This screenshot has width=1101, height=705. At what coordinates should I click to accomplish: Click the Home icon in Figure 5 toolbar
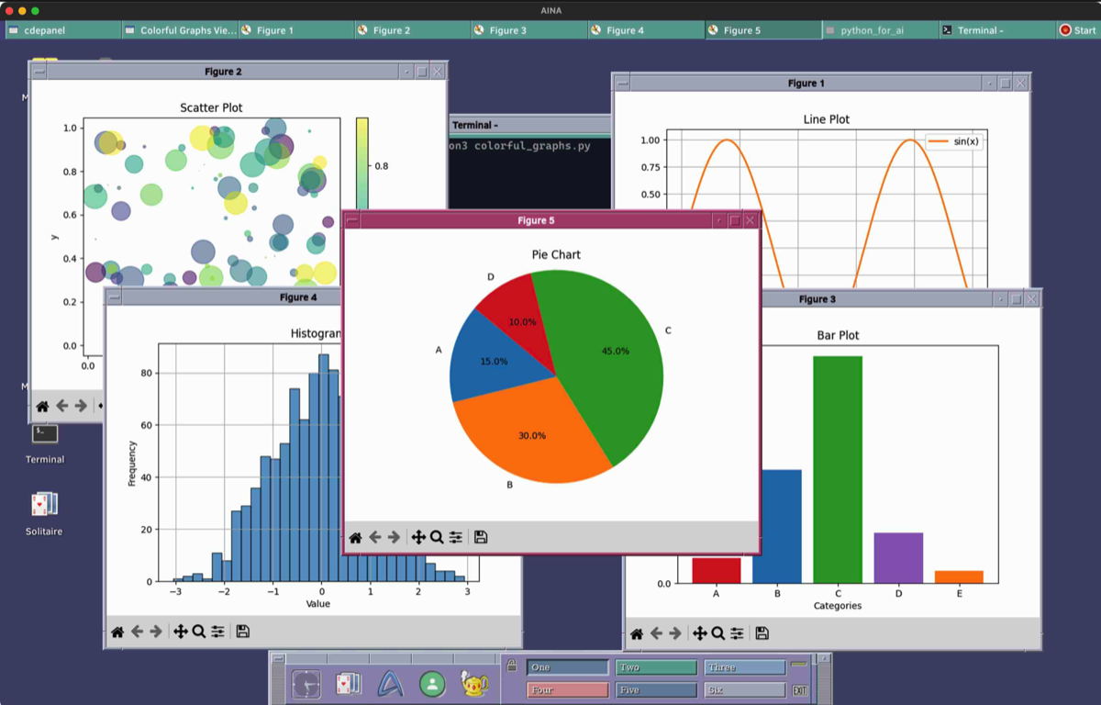tap(355, 537)
